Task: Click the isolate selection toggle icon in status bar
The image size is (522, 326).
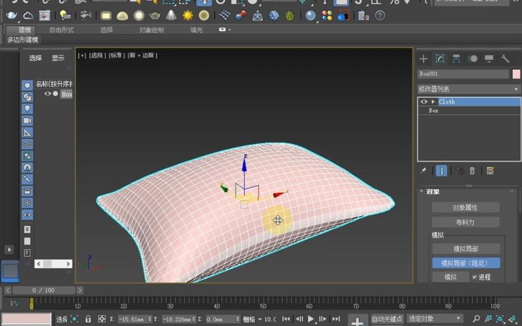Action: tap(74, 319)
